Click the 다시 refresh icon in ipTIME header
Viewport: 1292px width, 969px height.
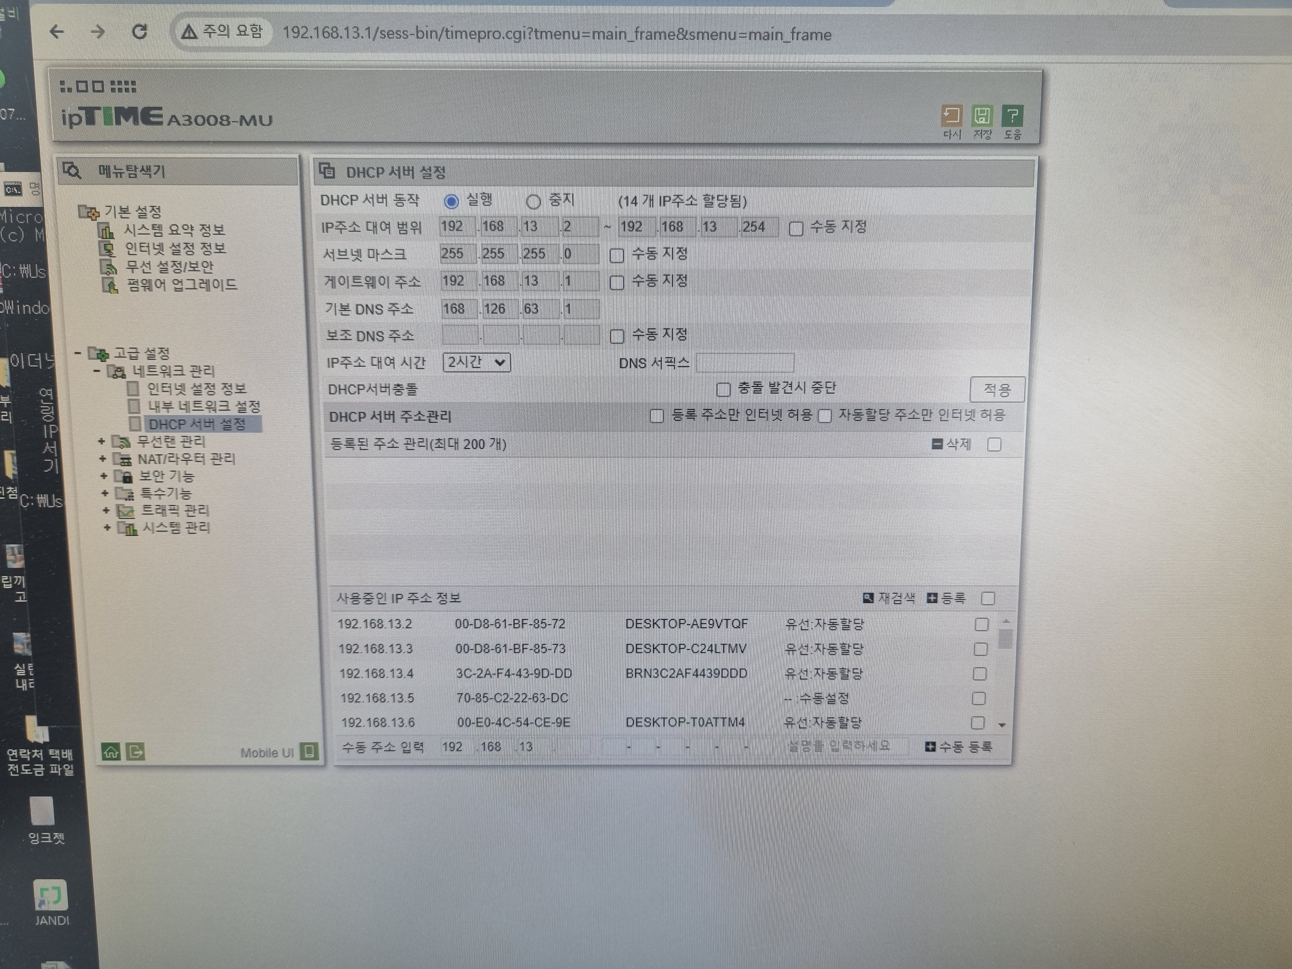[x=951, y=116]
